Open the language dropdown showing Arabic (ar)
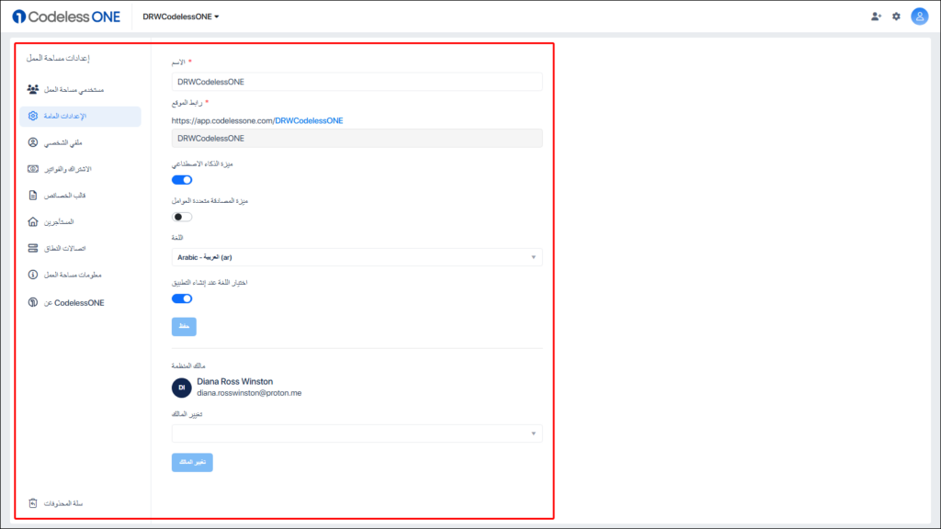Image resolution: width=941 pixels, height=529 pixels. [x=357, y=257]
